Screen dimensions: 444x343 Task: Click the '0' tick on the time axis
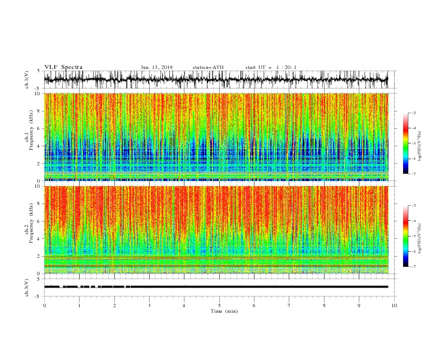coord(44,305)
